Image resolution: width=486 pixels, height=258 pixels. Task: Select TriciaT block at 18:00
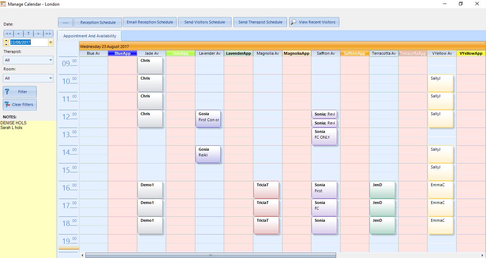pos(266,225)
